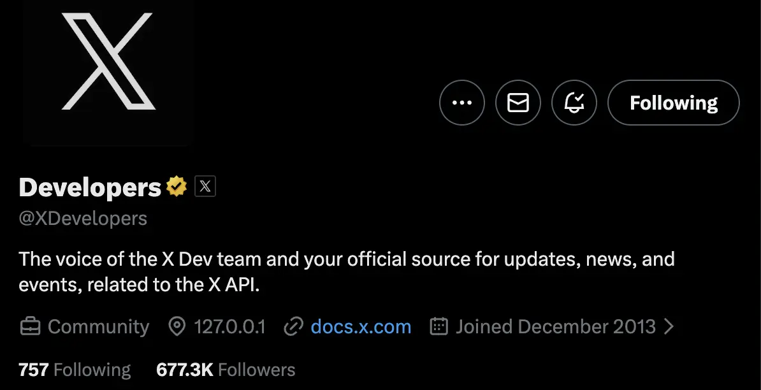Send a direct message via envelope icon

pos(518,103)
